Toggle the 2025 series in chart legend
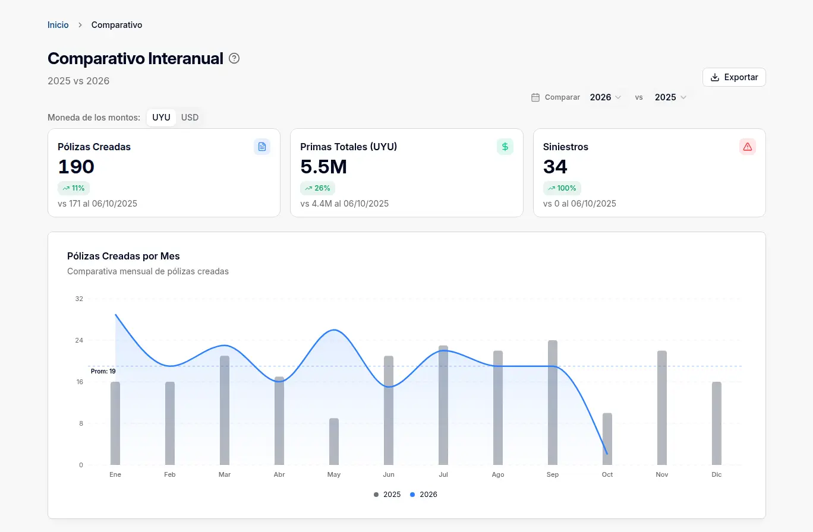This screenshot has height=532, width=813. click(x=387, y=495)
